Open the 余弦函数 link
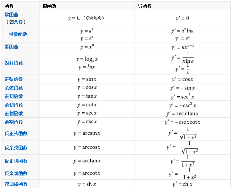 click(x=14, y=88)
